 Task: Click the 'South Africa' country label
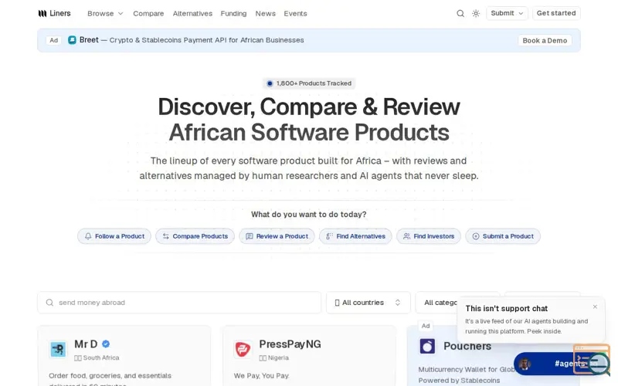click(101, 357)
